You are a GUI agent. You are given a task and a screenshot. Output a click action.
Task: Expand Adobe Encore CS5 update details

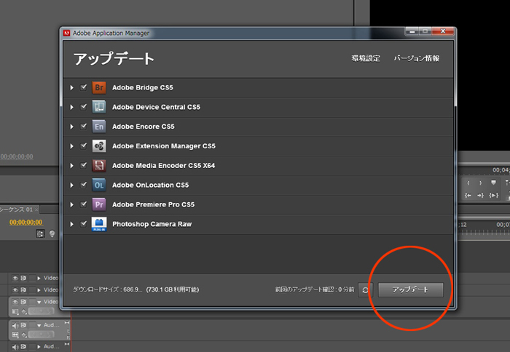coord(72,127)
